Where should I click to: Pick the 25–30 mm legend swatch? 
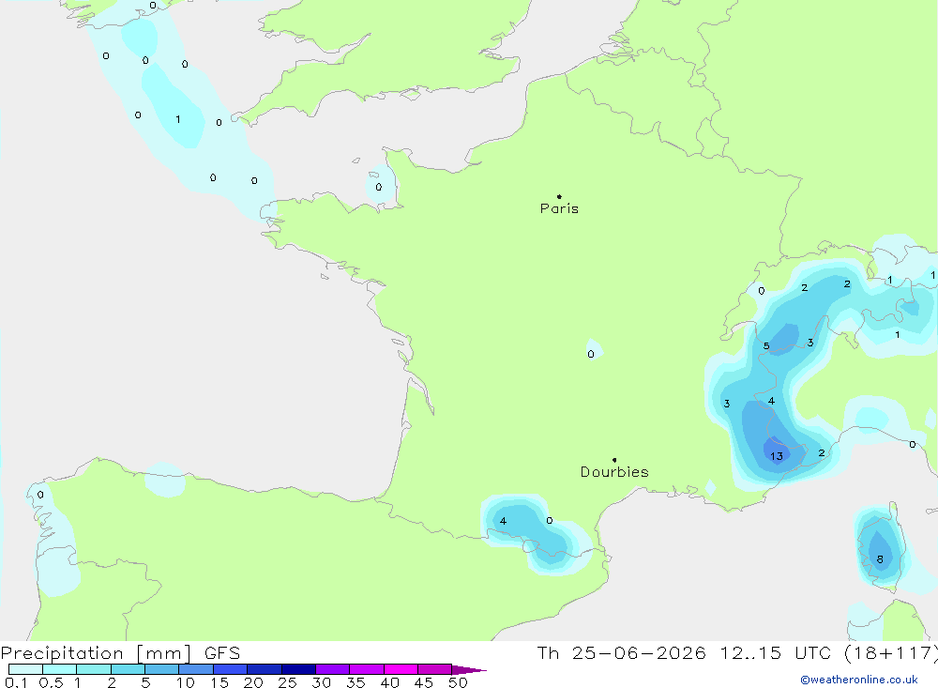(298, 669)
